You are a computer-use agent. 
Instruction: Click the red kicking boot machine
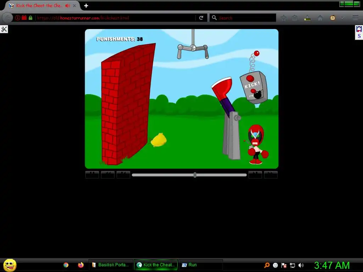click(x=226, y=118)
